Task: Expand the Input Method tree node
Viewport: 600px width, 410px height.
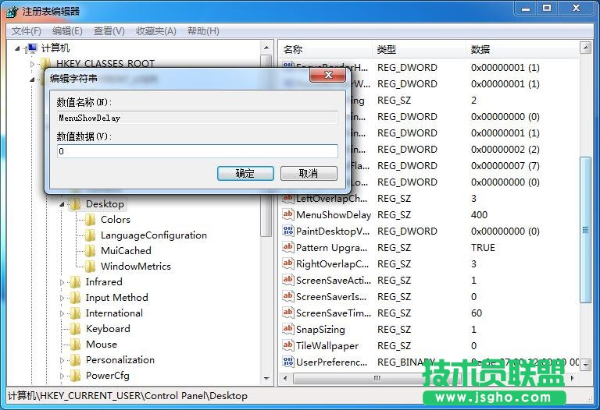Action: click(x=63, y=298)
